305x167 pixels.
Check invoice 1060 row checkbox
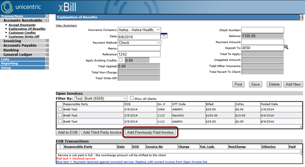pyautogui.click(x=60, y=109)
